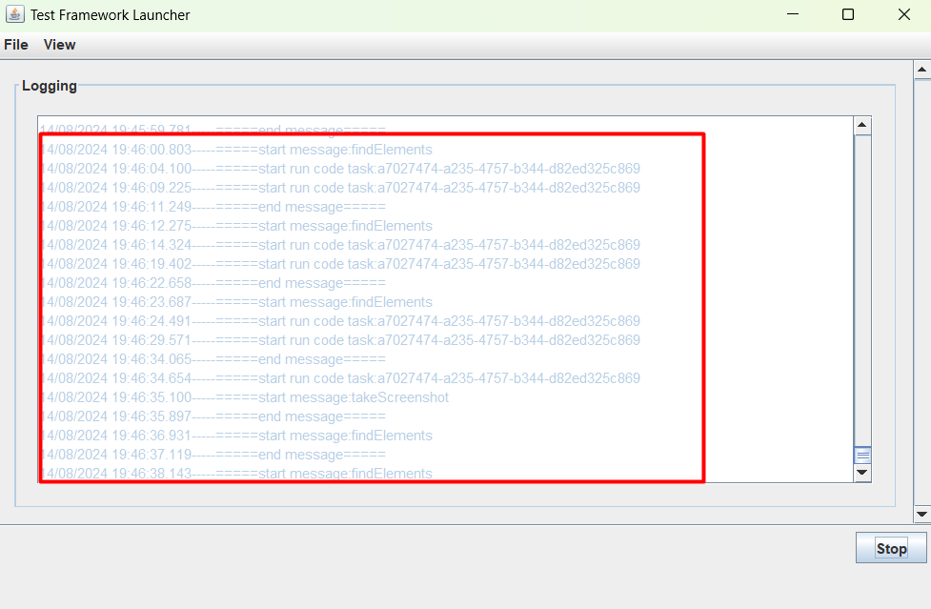Click the log area's scroll down arrow

point(862,473)
